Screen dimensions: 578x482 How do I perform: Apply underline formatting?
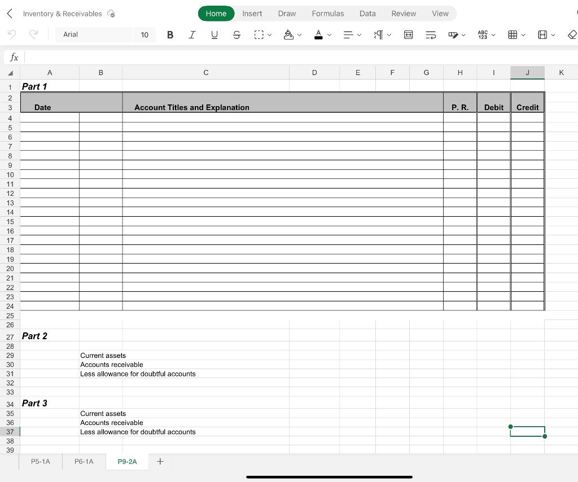coord(214,34)
